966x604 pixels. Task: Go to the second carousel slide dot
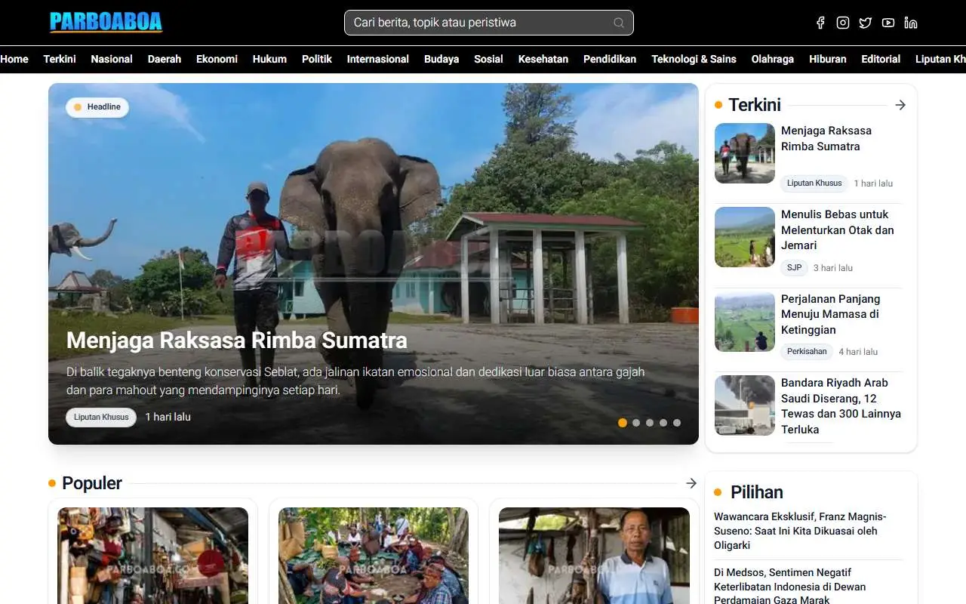(636, 423)
